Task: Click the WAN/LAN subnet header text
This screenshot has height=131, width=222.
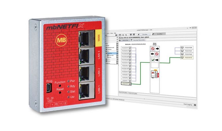Action: (135, 44)
